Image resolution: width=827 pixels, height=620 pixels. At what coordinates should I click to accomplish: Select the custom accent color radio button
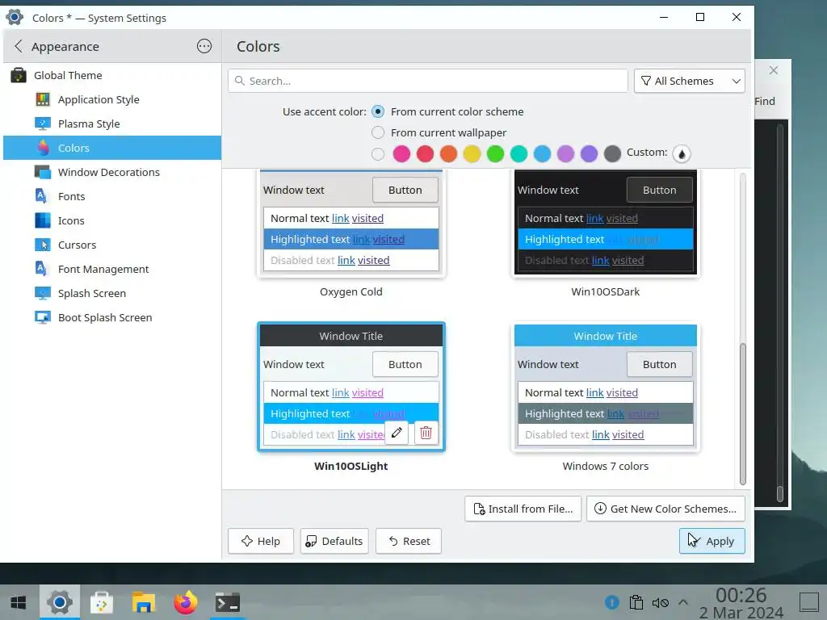[x=378, y=154]
